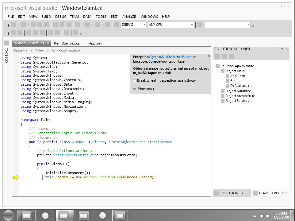Image resolution: width=295 pixels, height=221 pixels.
Task: Switch to the App.xaml tab
Action: click(97, 43)
